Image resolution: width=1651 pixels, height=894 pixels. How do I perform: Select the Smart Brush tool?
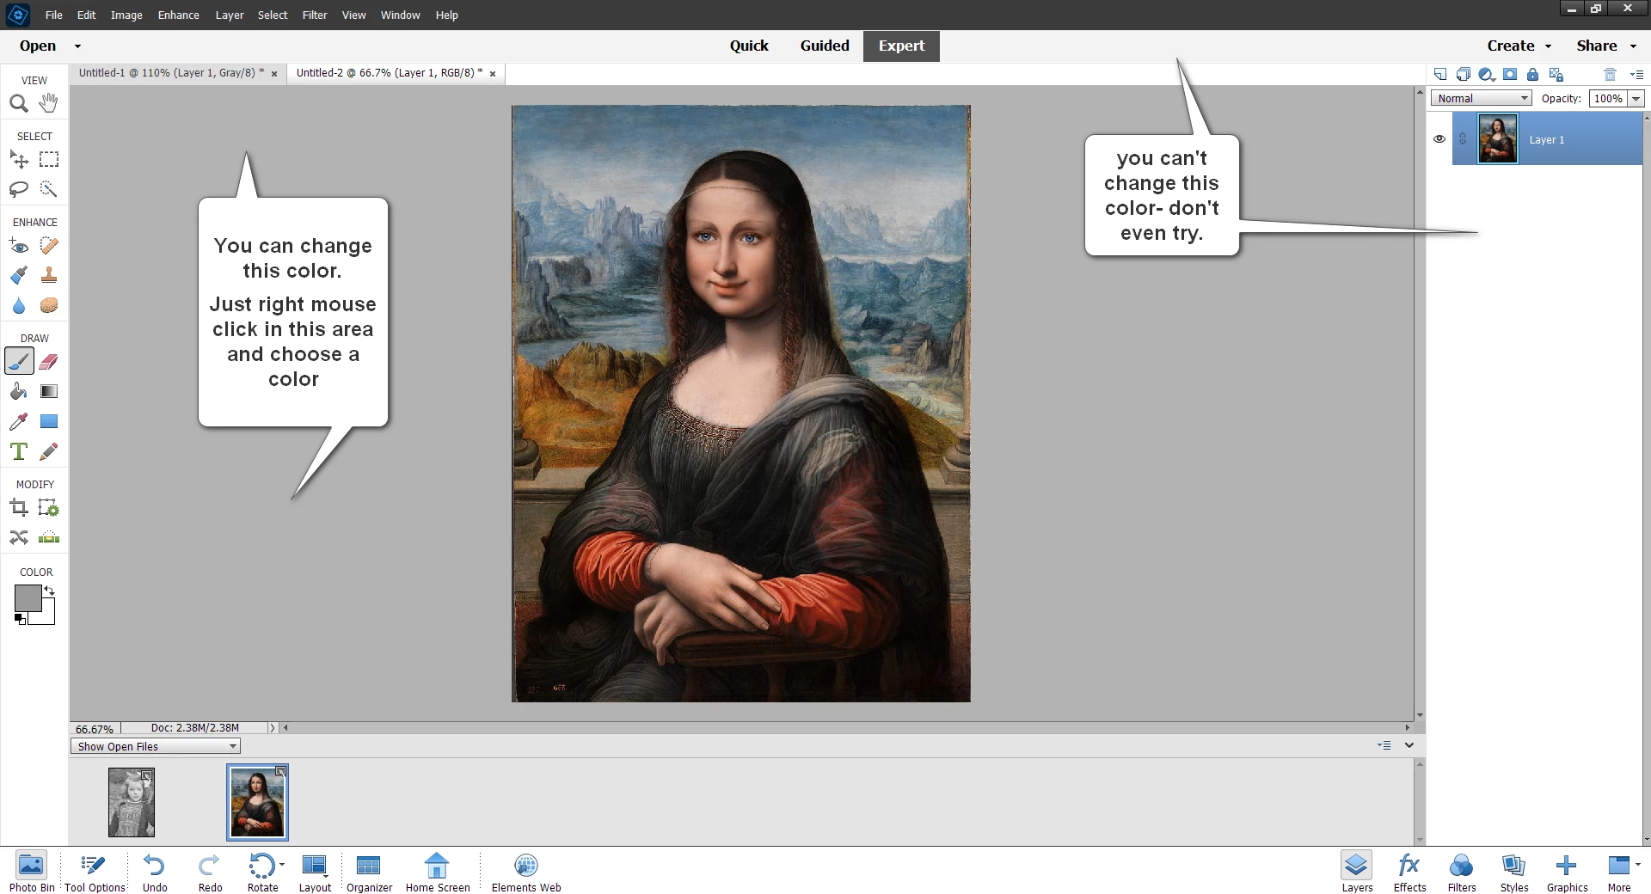[x=19, y=276]
